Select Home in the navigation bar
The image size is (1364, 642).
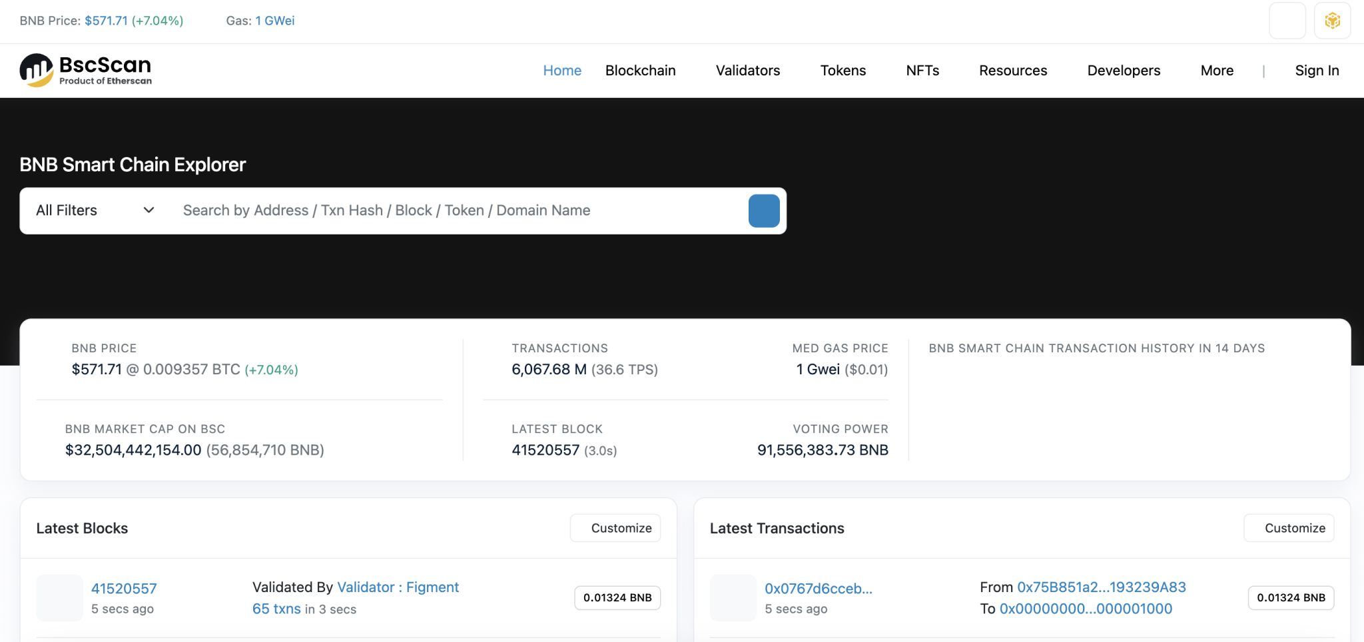point(562,71)
